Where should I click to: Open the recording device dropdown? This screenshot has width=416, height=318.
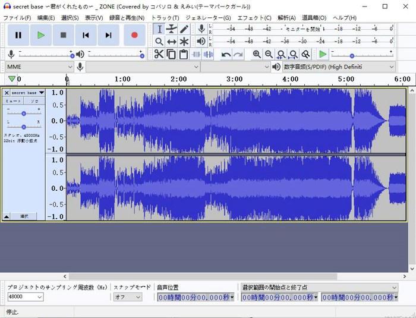143,67
